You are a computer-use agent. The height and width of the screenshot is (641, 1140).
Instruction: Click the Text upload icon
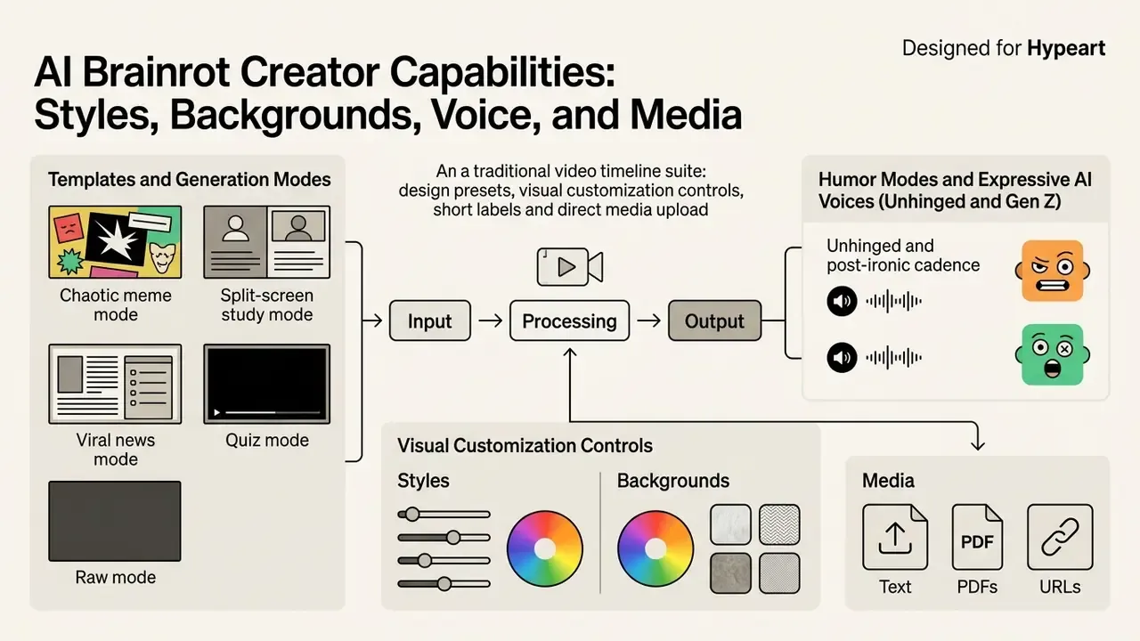[x=895, y=537]
